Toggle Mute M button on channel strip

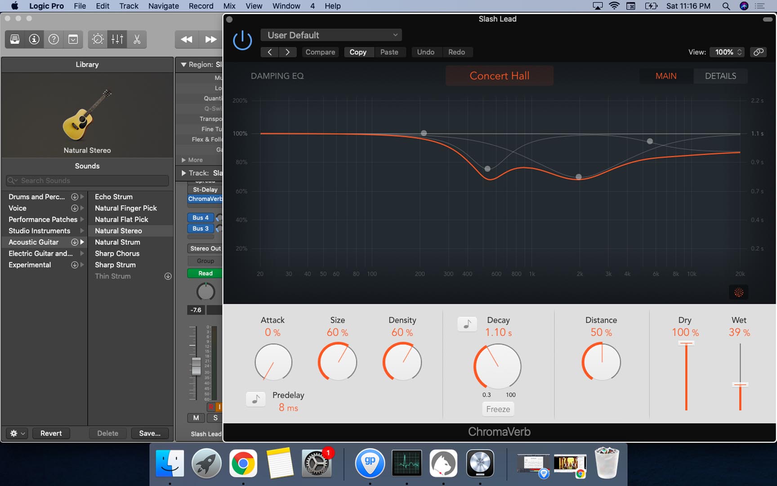(x=196, y=418)
